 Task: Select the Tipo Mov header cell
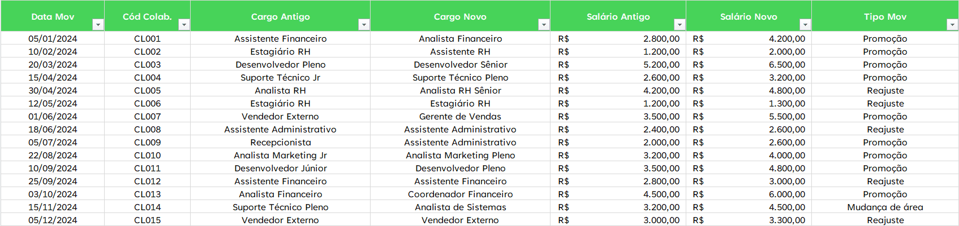click(x=885, y=16)
